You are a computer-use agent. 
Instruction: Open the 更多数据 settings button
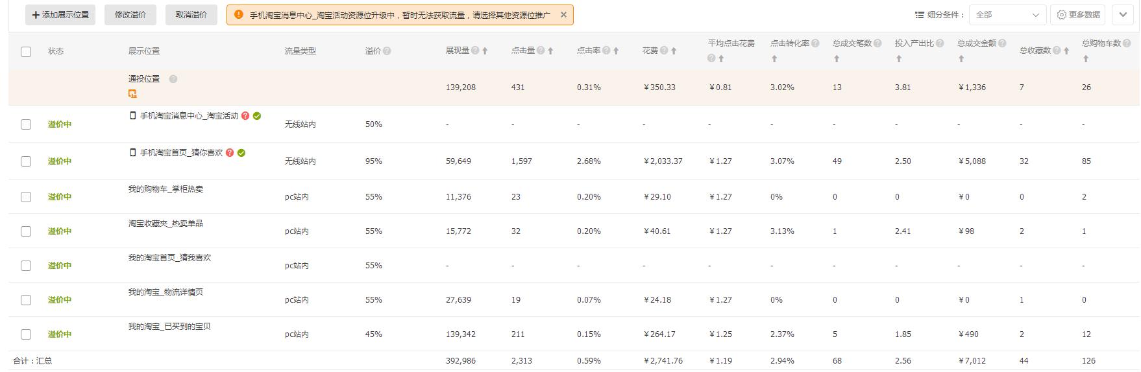(x=1077, y=15)
